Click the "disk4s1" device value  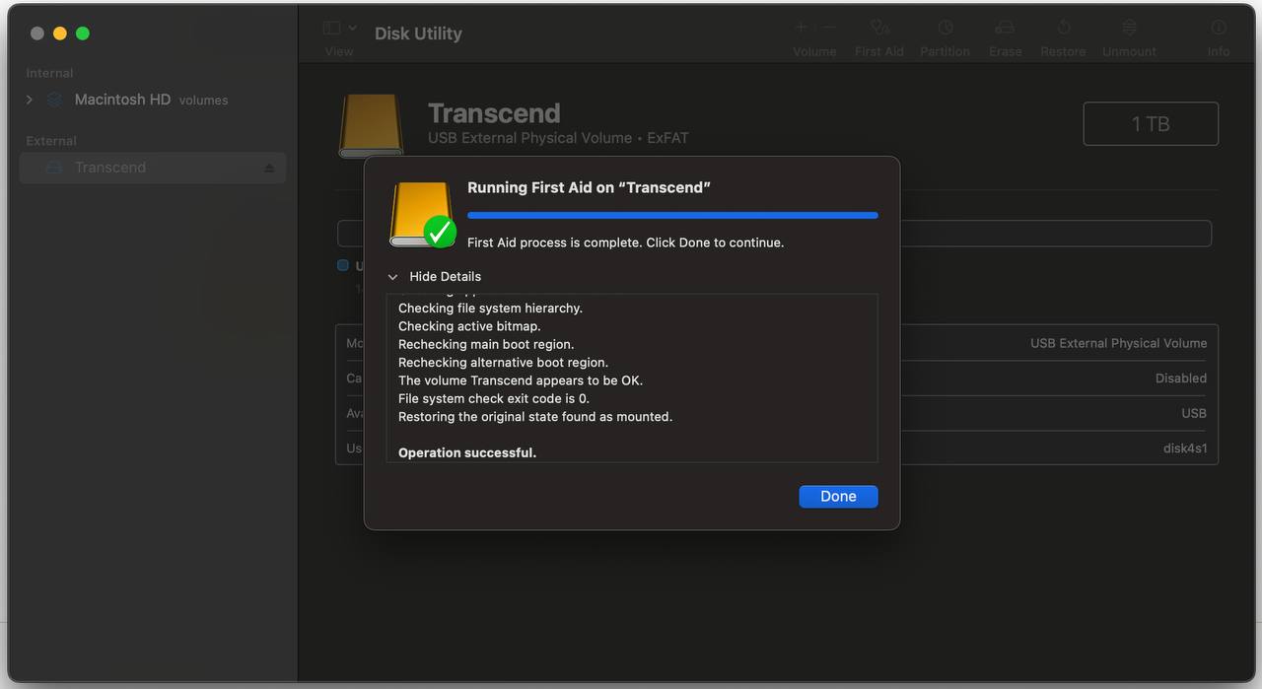1185,448
